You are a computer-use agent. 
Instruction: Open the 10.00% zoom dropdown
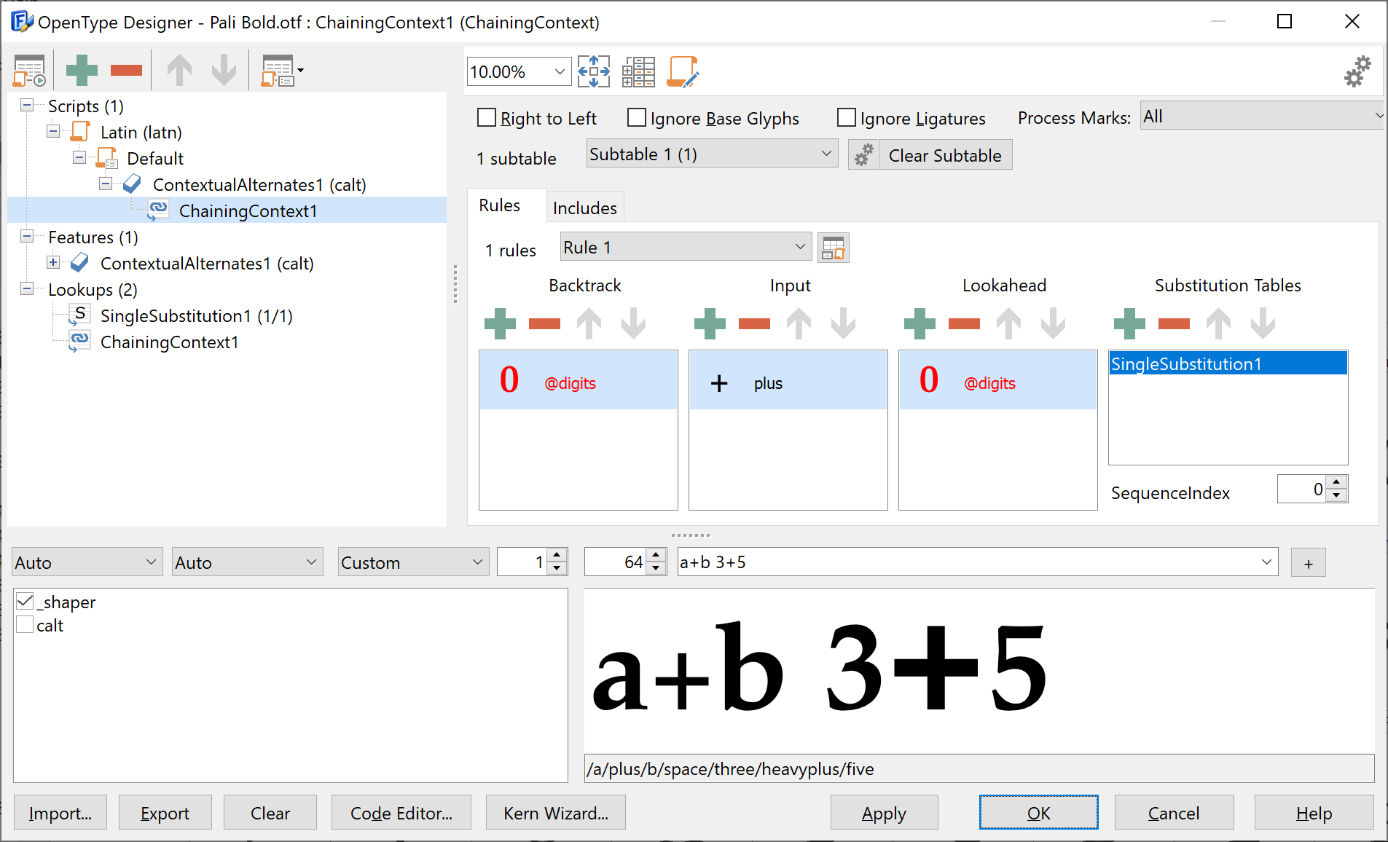click(560, 71)
